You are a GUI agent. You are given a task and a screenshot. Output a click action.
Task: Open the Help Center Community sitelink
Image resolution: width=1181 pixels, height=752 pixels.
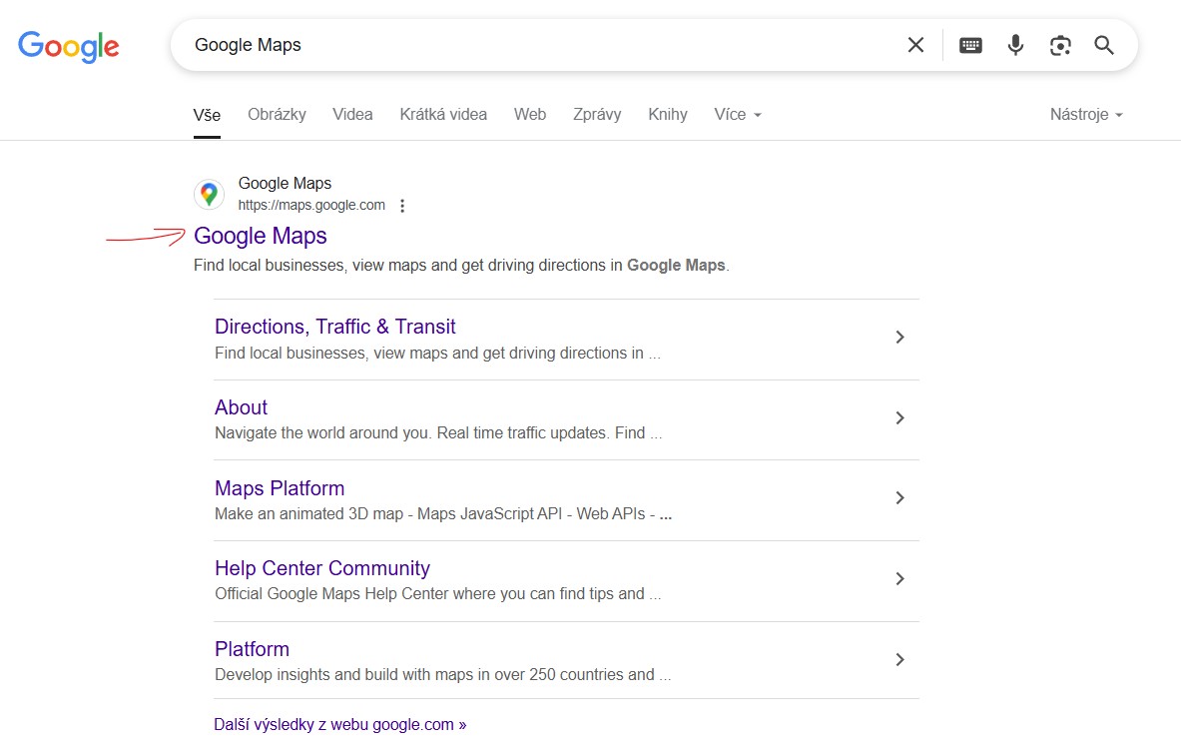click(x=322, y=568)
